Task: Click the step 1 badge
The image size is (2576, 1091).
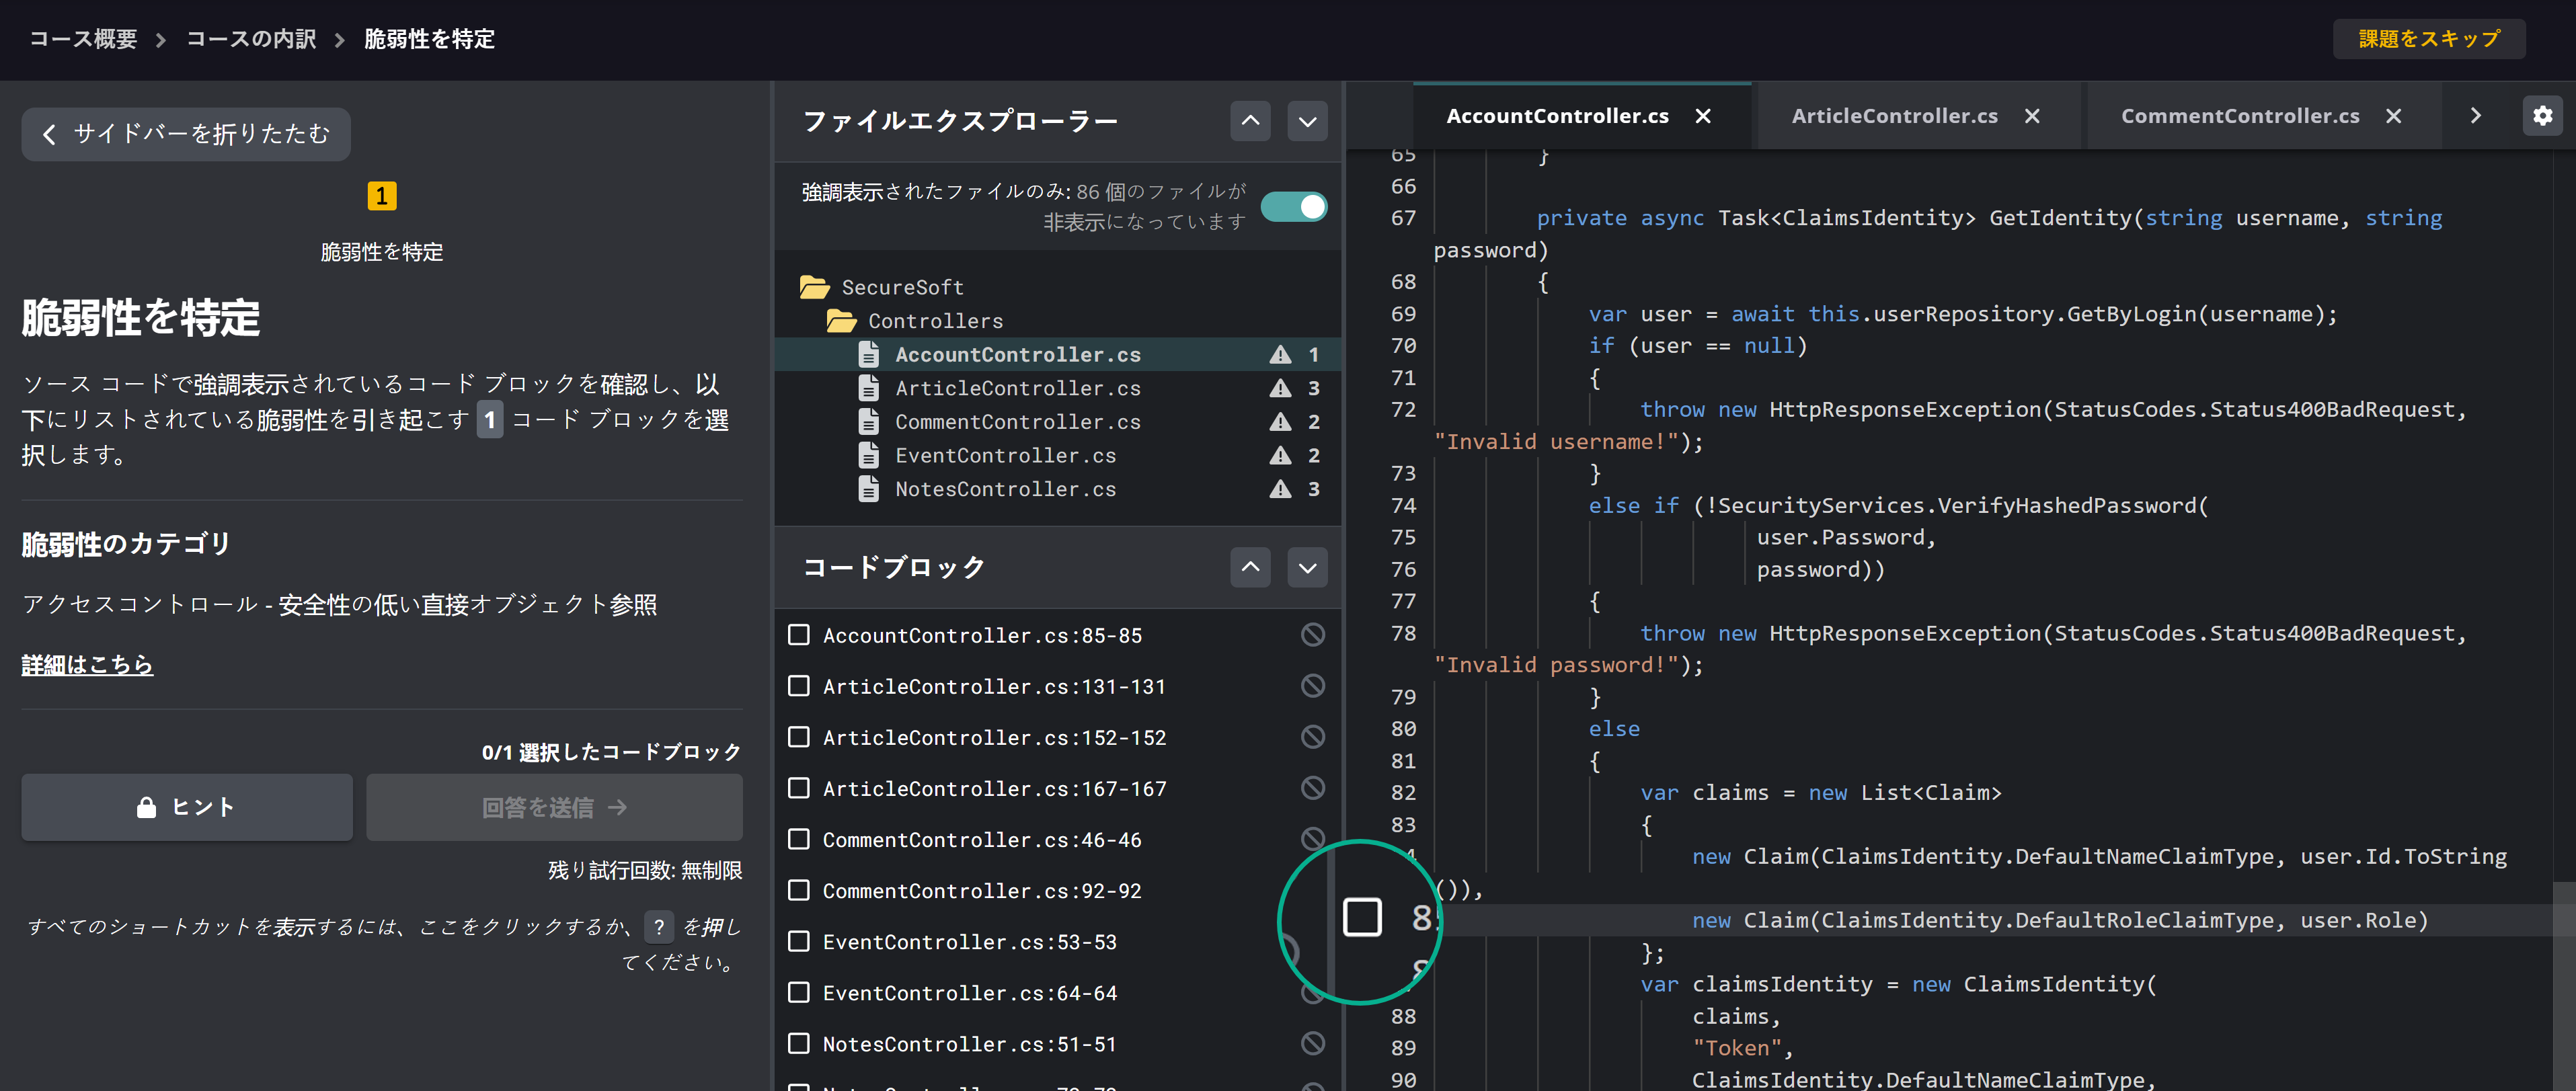Action: pyautogui.click(x=381, y=196)
